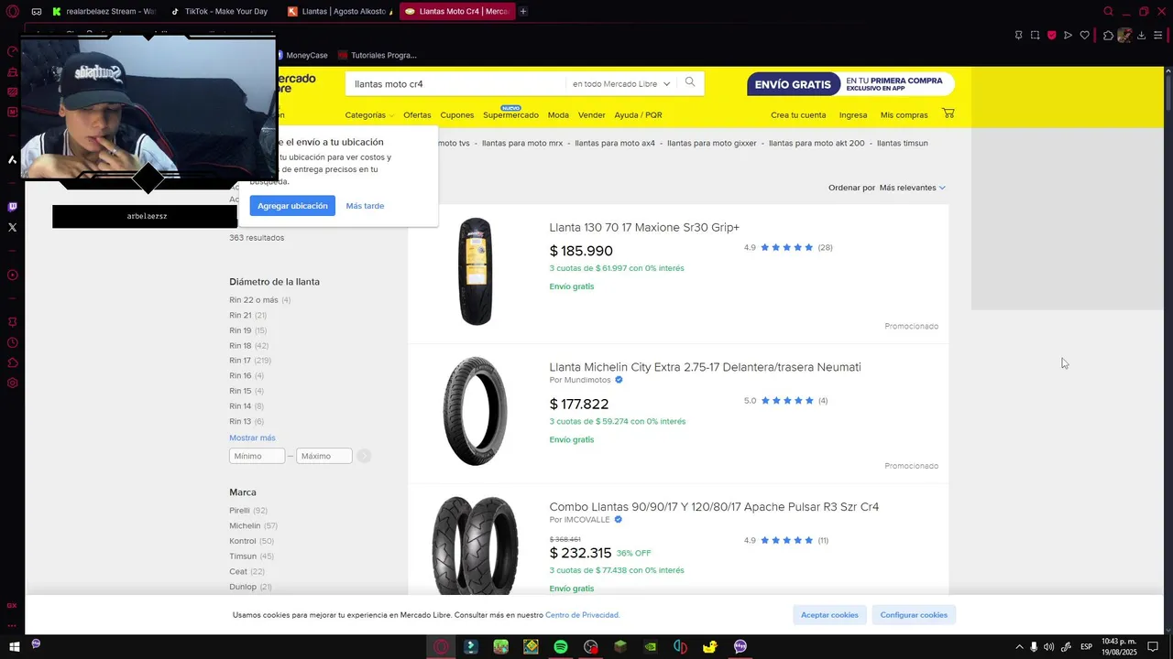
Task: Open related search llantas para moto ax4
Action: tap(615, 144)
